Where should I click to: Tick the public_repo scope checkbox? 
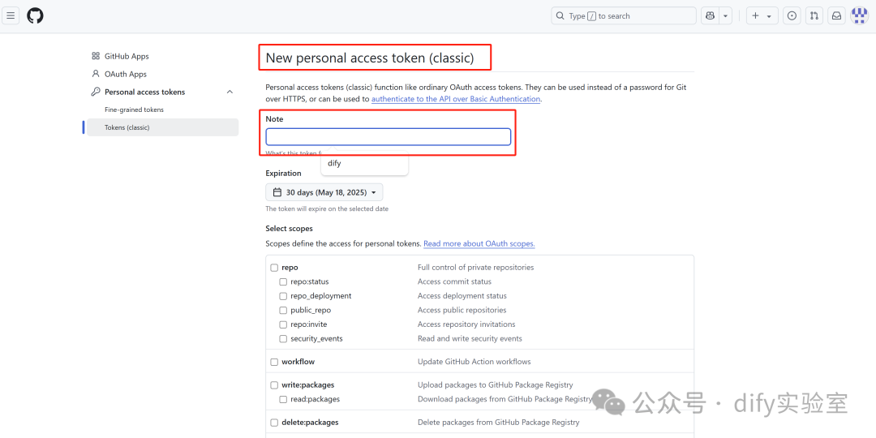click(x=283, y=311)
